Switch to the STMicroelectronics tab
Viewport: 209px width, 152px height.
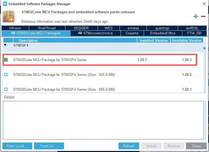96,33
